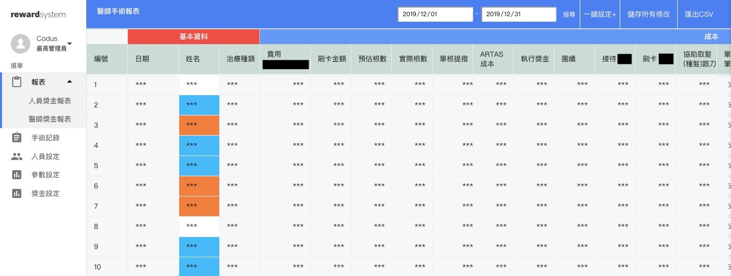Click the orange 姓名 cell in row 6

coord(199,186)
